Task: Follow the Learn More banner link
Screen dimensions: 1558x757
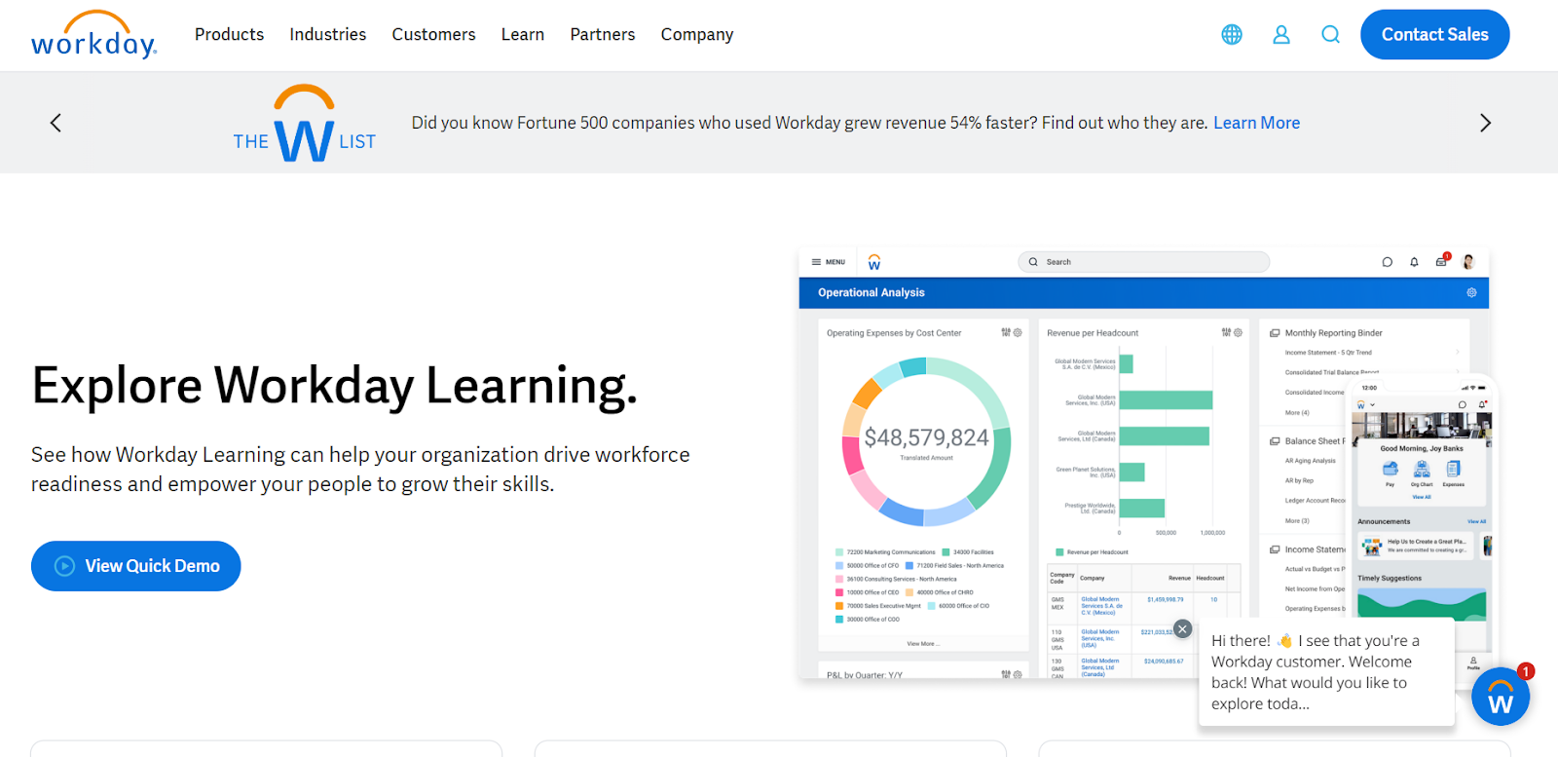Action: click(x=1256, y=123)
